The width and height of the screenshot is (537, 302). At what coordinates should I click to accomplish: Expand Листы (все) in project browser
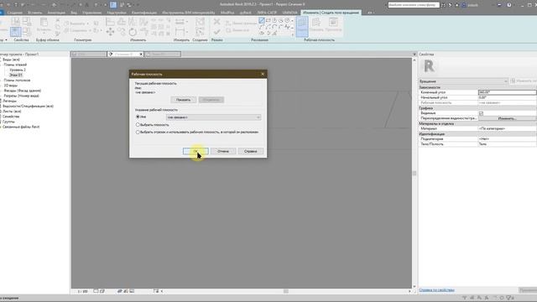[x=1, y=112]
